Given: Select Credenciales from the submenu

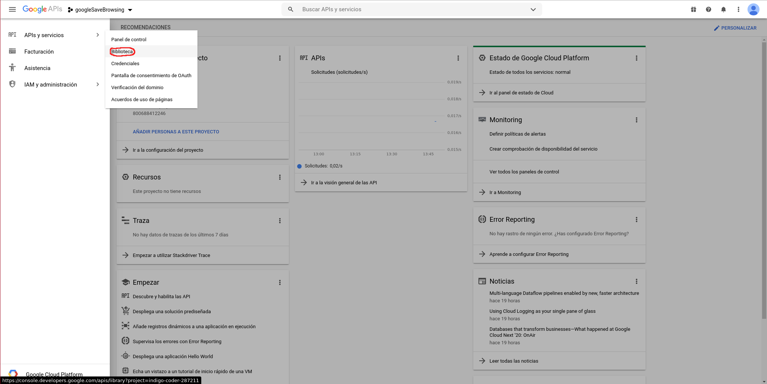Looking at the screenshot, I should coord(125,64).
